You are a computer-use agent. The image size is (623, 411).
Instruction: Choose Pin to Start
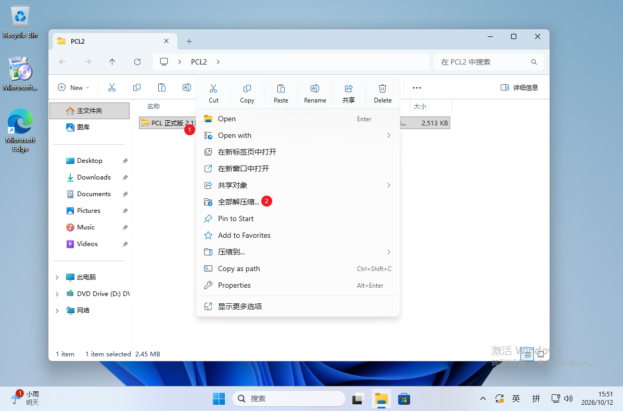point(298,219)
